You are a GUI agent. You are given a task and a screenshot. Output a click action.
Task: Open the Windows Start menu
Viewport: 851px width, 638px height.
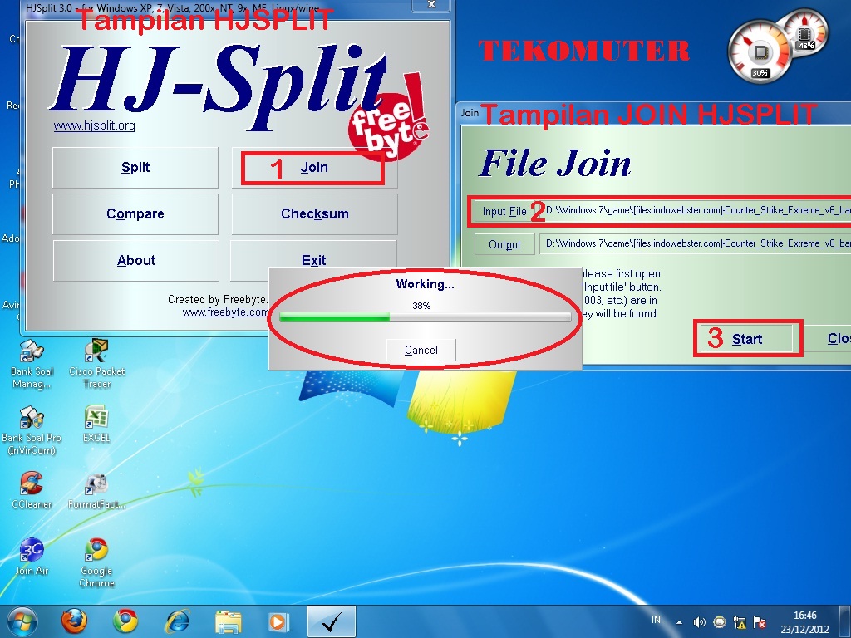point(21,621)
